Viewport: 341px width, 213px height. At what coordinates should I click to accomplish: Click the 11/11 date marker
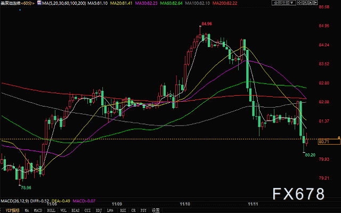click(253, 204)
